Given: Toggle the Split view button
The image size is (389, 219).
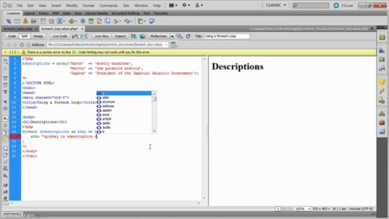Looking at the screenshot, I should [24, 36].
